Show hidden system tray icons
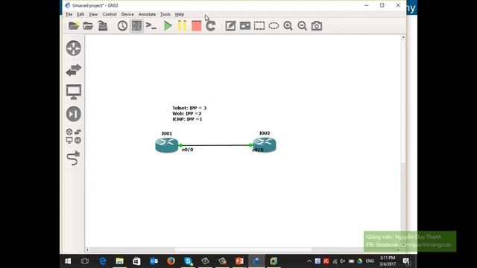Image resolution: width=477 pixels, height=268 pixels. 309,261
